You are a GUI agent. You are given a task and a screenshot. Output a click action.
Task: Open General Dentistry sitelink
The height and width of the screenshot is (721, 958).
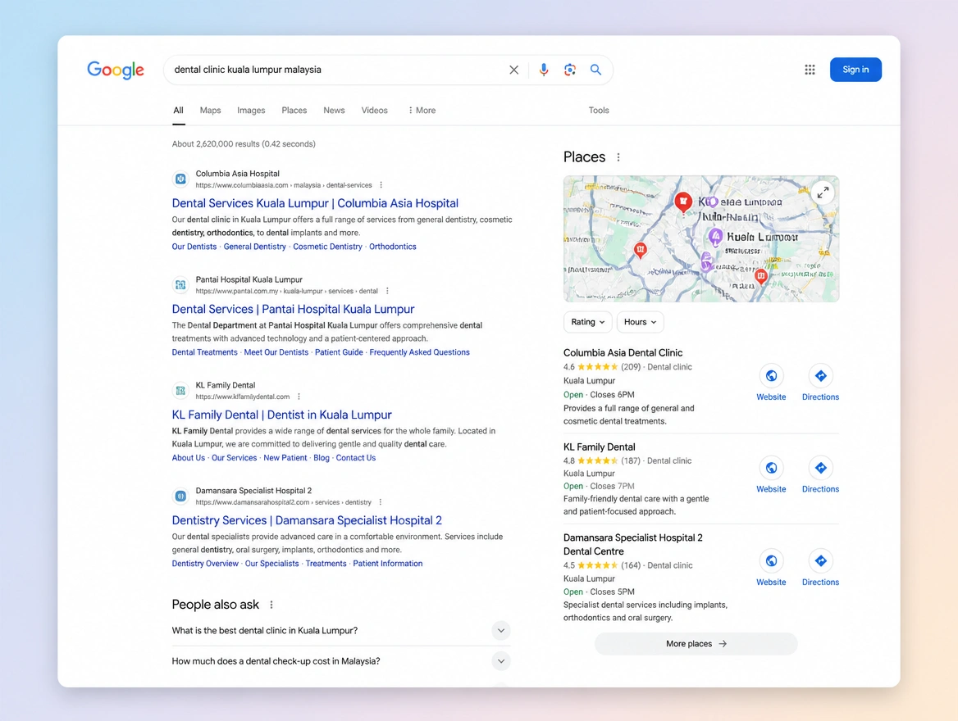tap(255, 247)
